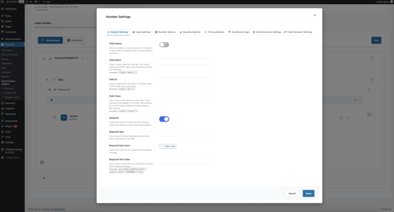Screen dimensions: 394x212
Task: Open the Pricing Options tab
Action: pyautogui.click(x=214, y=32)
